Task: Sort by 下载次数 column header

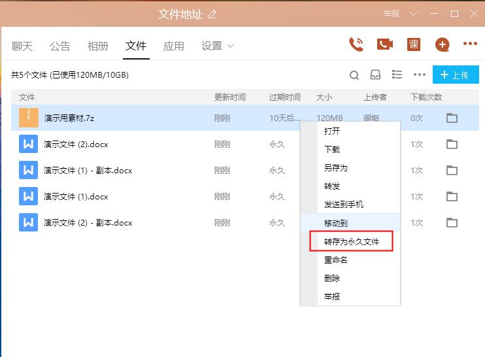Action: click(426, 97)
